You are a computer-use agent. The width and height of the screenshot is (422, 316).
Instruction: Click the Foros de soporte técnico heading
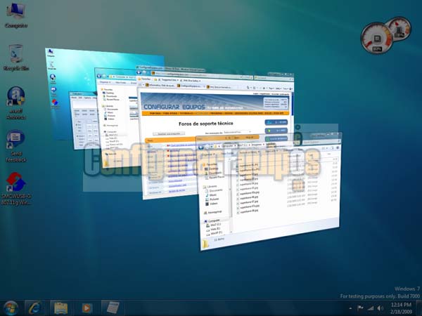(x=206, y=124)
